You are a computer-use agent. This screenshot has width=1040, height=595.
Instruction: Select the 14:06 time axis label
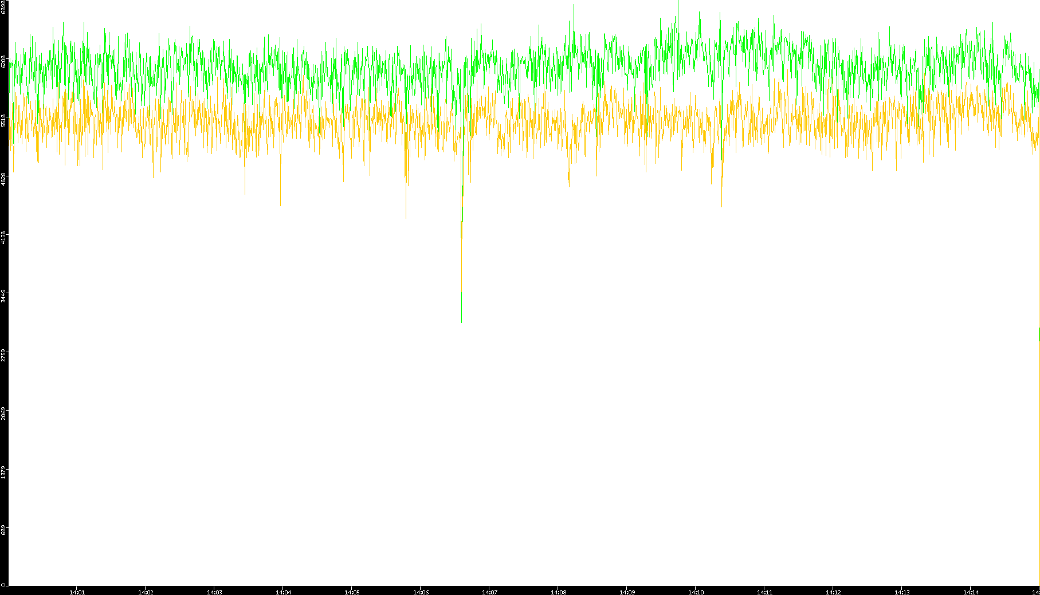click(421, 592)
